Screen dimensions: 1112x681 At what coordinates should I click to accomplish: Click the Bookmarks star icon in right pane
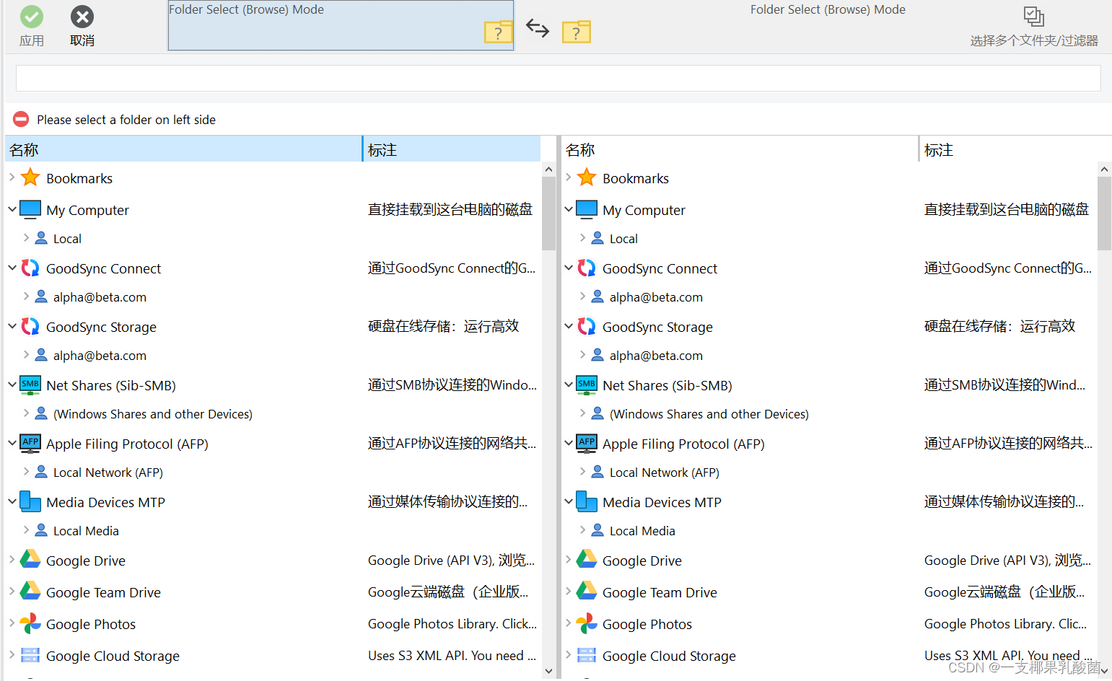(x=587, y=177)
